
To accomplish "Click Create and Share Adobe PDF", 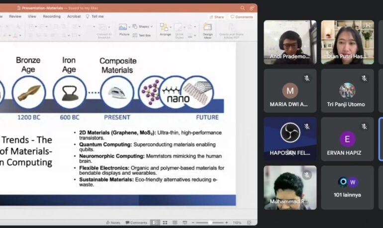I will 231,31.
